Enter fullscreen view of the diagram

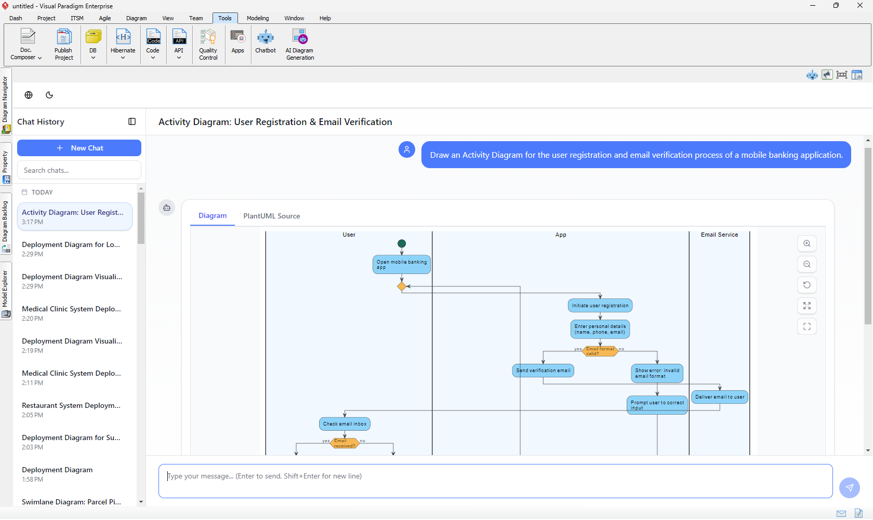coord(806,306)
